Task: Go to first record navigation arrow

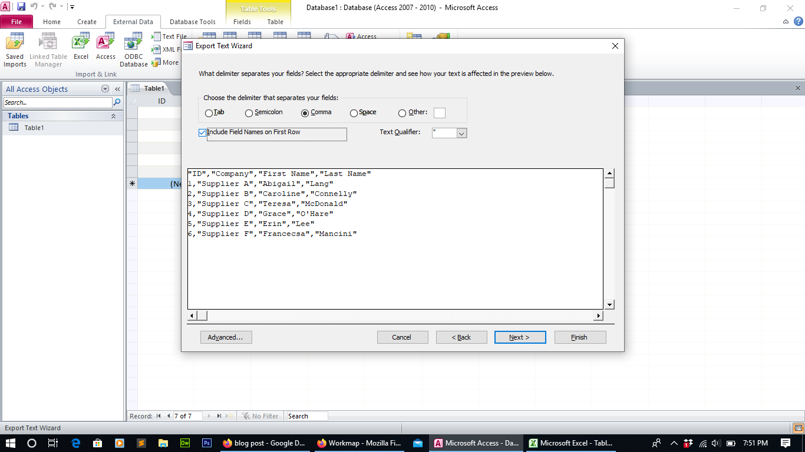Action: pos(159,416)
